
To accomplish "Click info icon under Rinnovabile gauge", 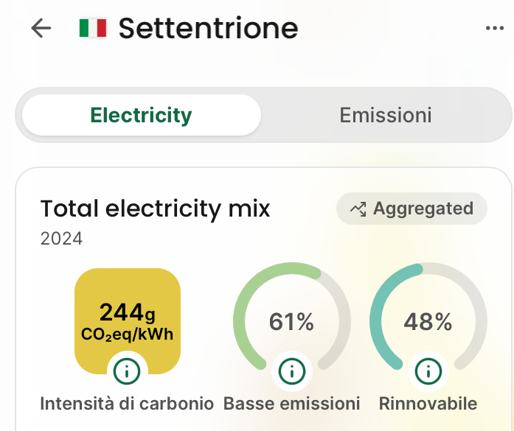I will click(428, 371).
